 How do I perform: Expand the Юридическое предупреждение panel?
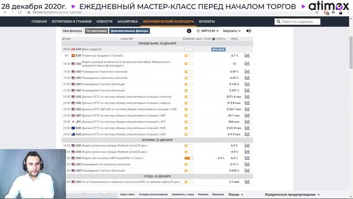tap(292, 195)
